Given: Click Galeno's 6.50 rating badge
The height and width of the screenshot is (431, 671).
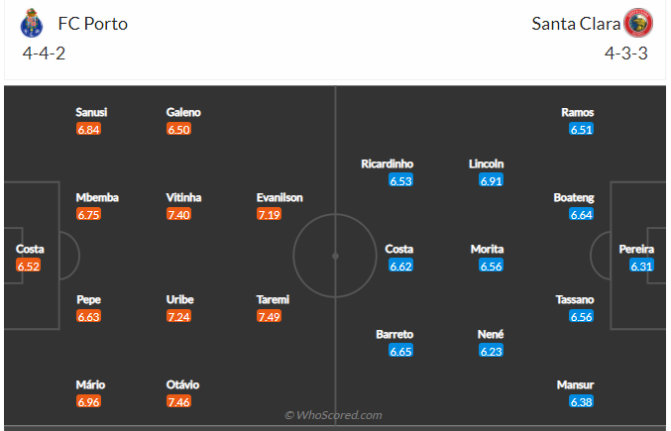Looking at the screenshot, I should pyautogui.click(x=178, y=129).
